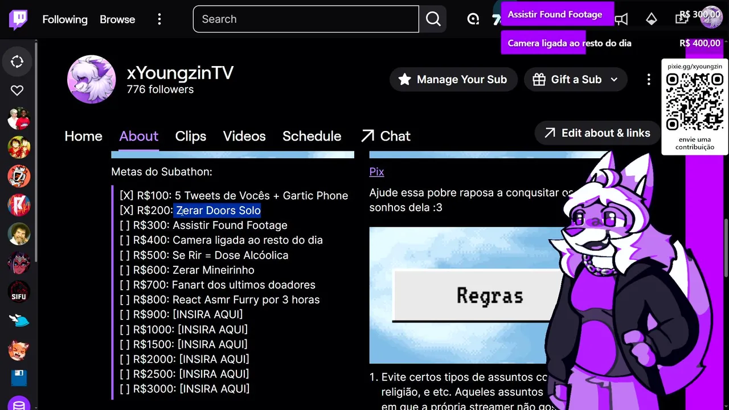
Task: Open the red R logo channel
Action: point(19,205)
